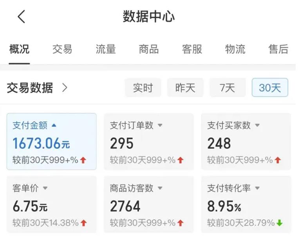The height and width of the screenshot is (241, 300).
Task: Expand the 客单价 dropdown arrow
Action: [x=45, y=188]
